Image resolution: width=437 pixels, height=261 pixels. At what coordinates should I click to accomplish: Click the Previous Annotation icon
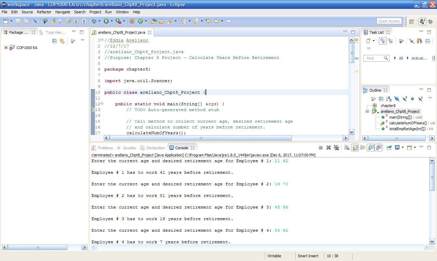[x=196, y=21]
